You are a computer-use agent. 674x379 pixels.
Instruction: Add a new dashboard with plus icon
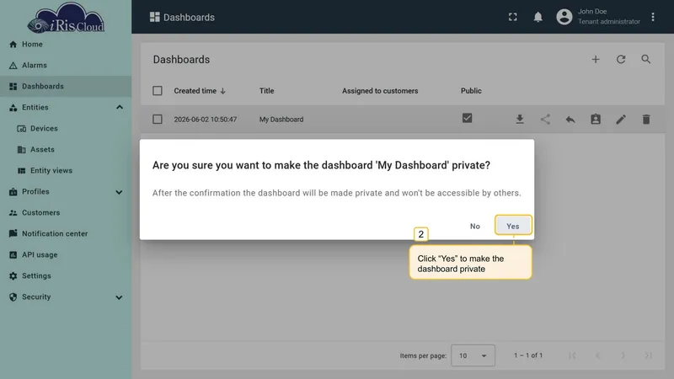tap(596, 59)
